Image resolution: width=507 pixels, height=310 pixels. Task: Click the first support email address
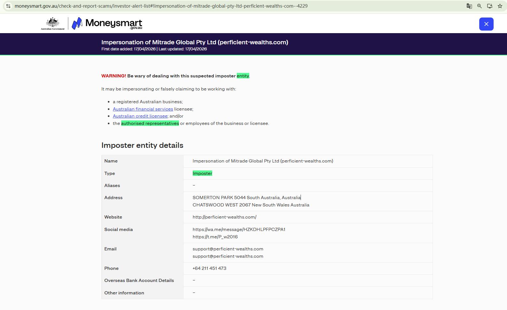pos(228,249)
